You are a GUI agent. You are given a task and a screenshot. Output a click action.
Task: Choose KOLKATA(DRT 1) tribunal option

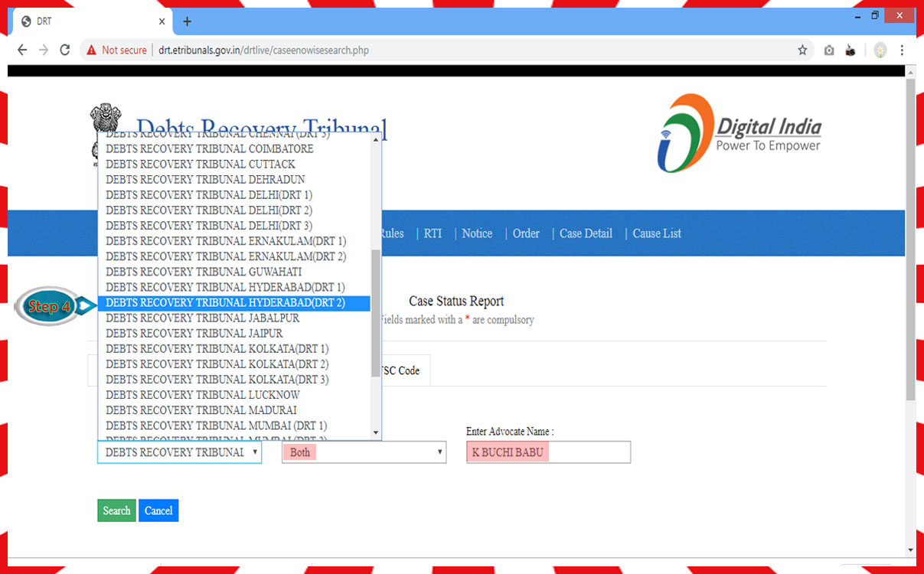[x=234, y=349]
